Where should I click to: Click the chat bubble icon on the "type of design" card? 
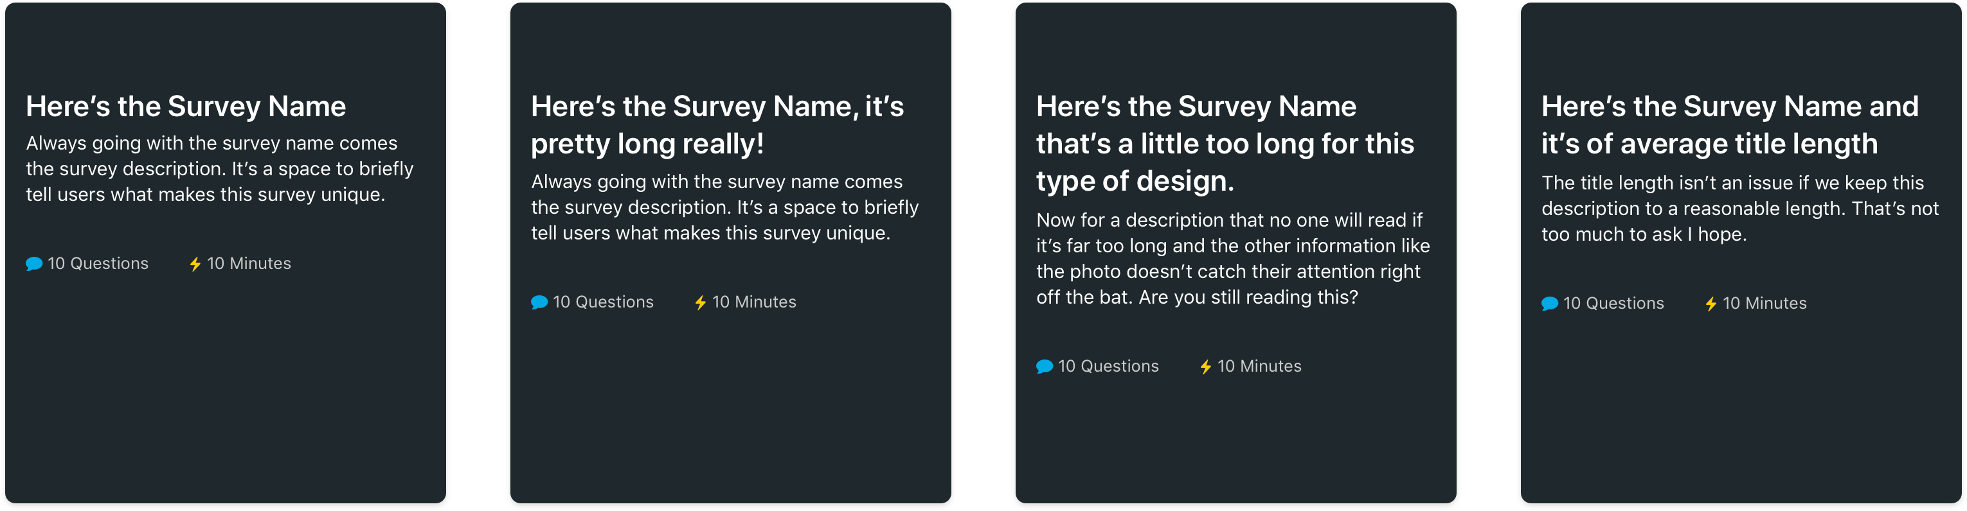click(1044, 367)
